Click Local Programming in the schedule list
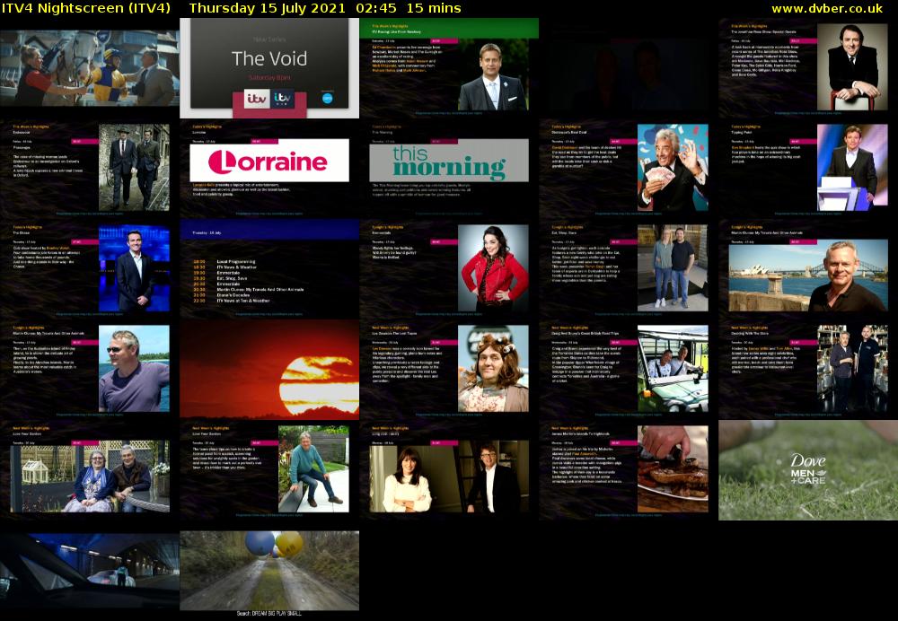This screenshot has height=621, width=898. click(236, 261)
